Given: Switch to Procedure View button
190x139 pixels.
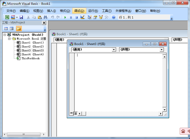Looking at the screenshot, I should tap(71, 113).
